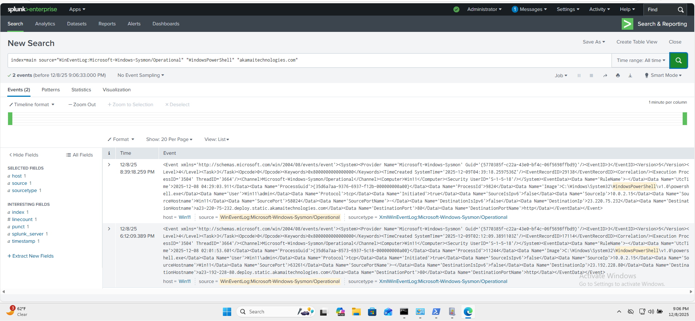Click the linecount interesting field
Image resolution: width=695 pixels, height=321 pixels.
[x=22, y=220]
